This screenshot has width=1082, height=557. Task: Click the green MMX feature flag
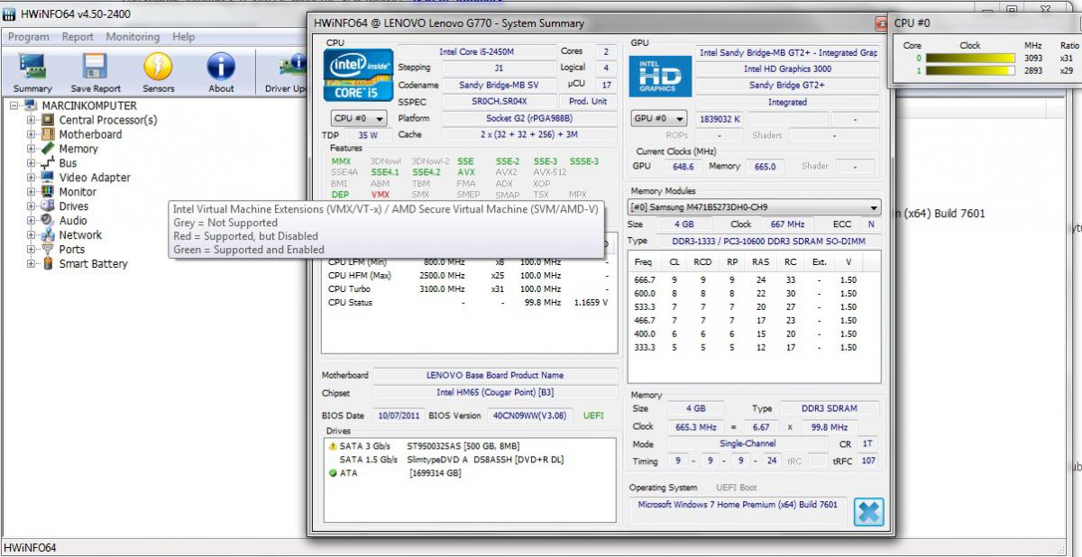click(341, 161)
